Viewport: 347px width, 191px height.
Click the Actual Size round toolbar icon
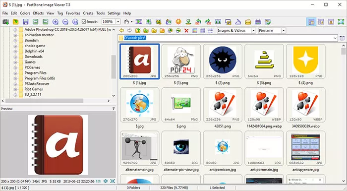(x=75, y=22)
